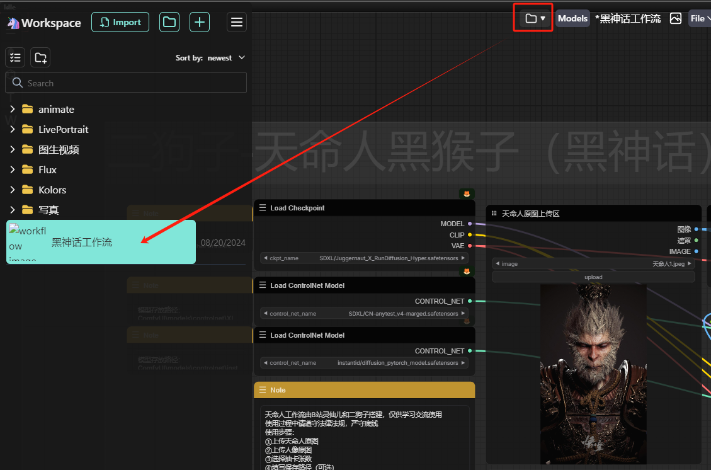Viewport: 711px width, 470px height.
Task: Open the hamburger menu in Workspace header
Action: point(237,22)
